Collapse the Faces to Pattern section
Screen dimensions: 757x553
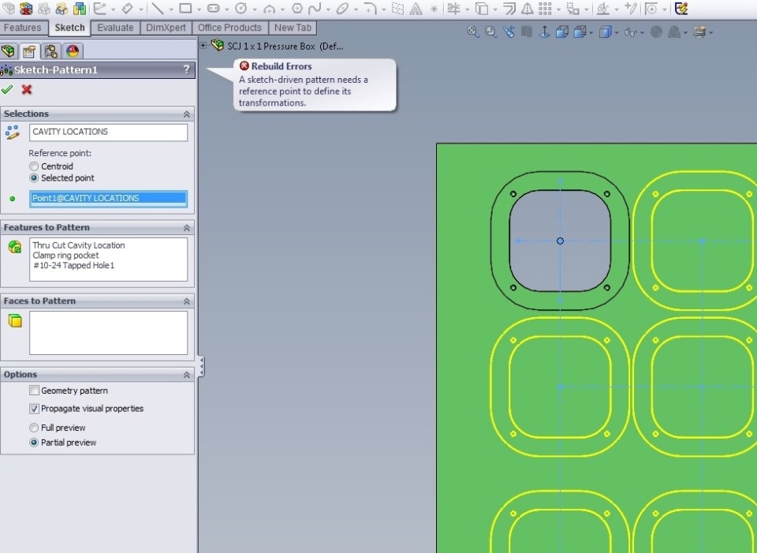(187, 301)
